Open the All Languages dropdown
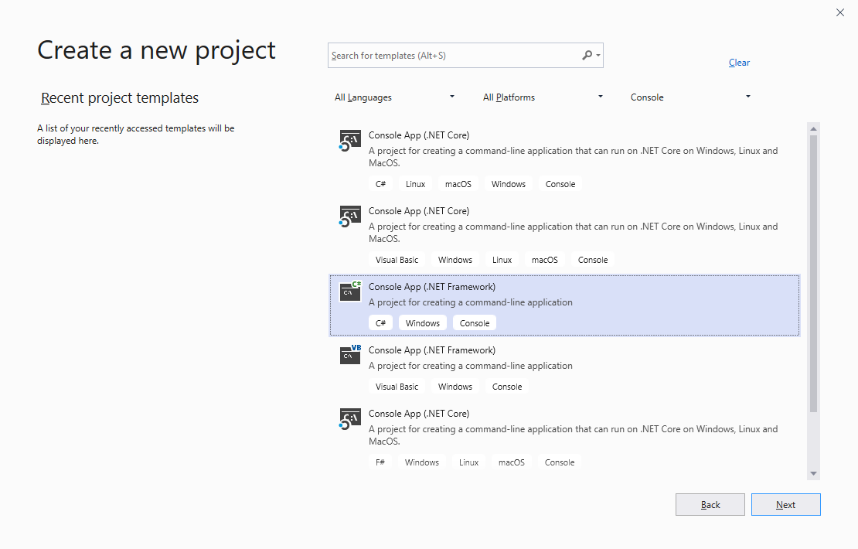The height and width of the screenshot is (549, 858). 394,97
